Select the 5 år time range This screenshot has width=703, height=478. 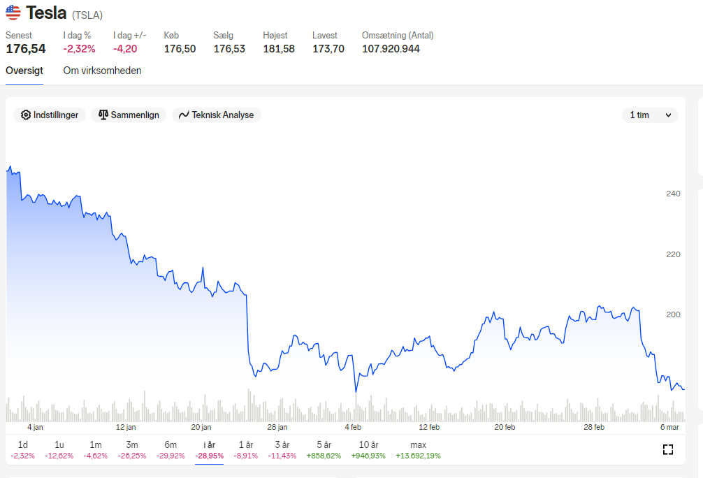(324, 450)
